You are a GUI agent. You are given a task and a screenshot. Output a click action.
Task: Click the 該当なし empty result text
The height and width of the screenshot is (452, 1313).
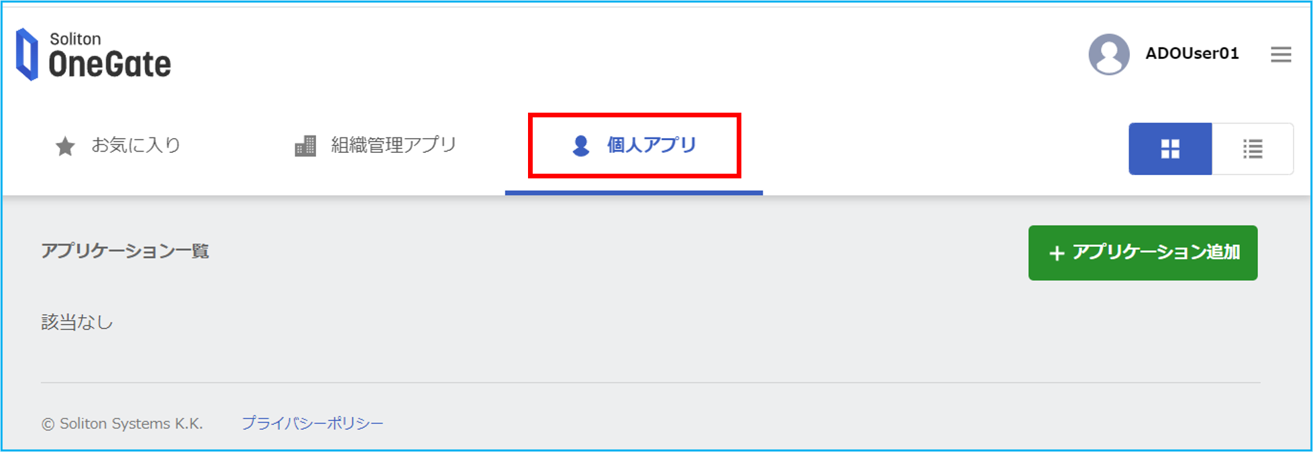click(77, 323)
